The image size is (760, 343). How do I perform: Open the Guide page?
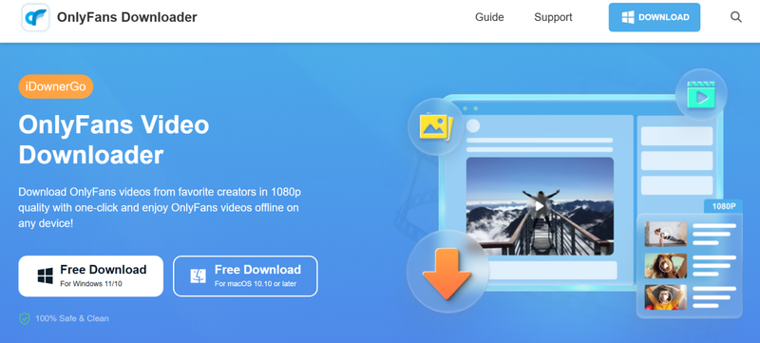coord(489,17)
